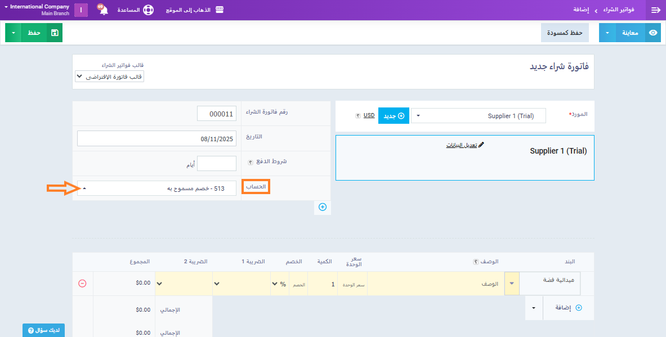
Task: Open the purchase invoice template dropdown
Action: [110, 76]
